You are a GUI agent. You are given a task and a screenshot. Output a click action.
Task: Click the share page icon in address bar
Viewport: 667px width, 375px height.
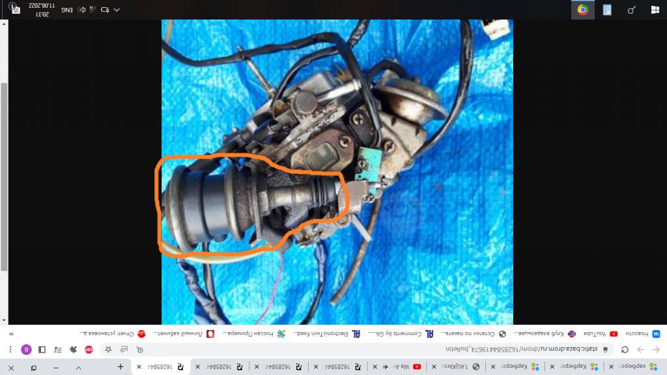[x=122, y=350]
